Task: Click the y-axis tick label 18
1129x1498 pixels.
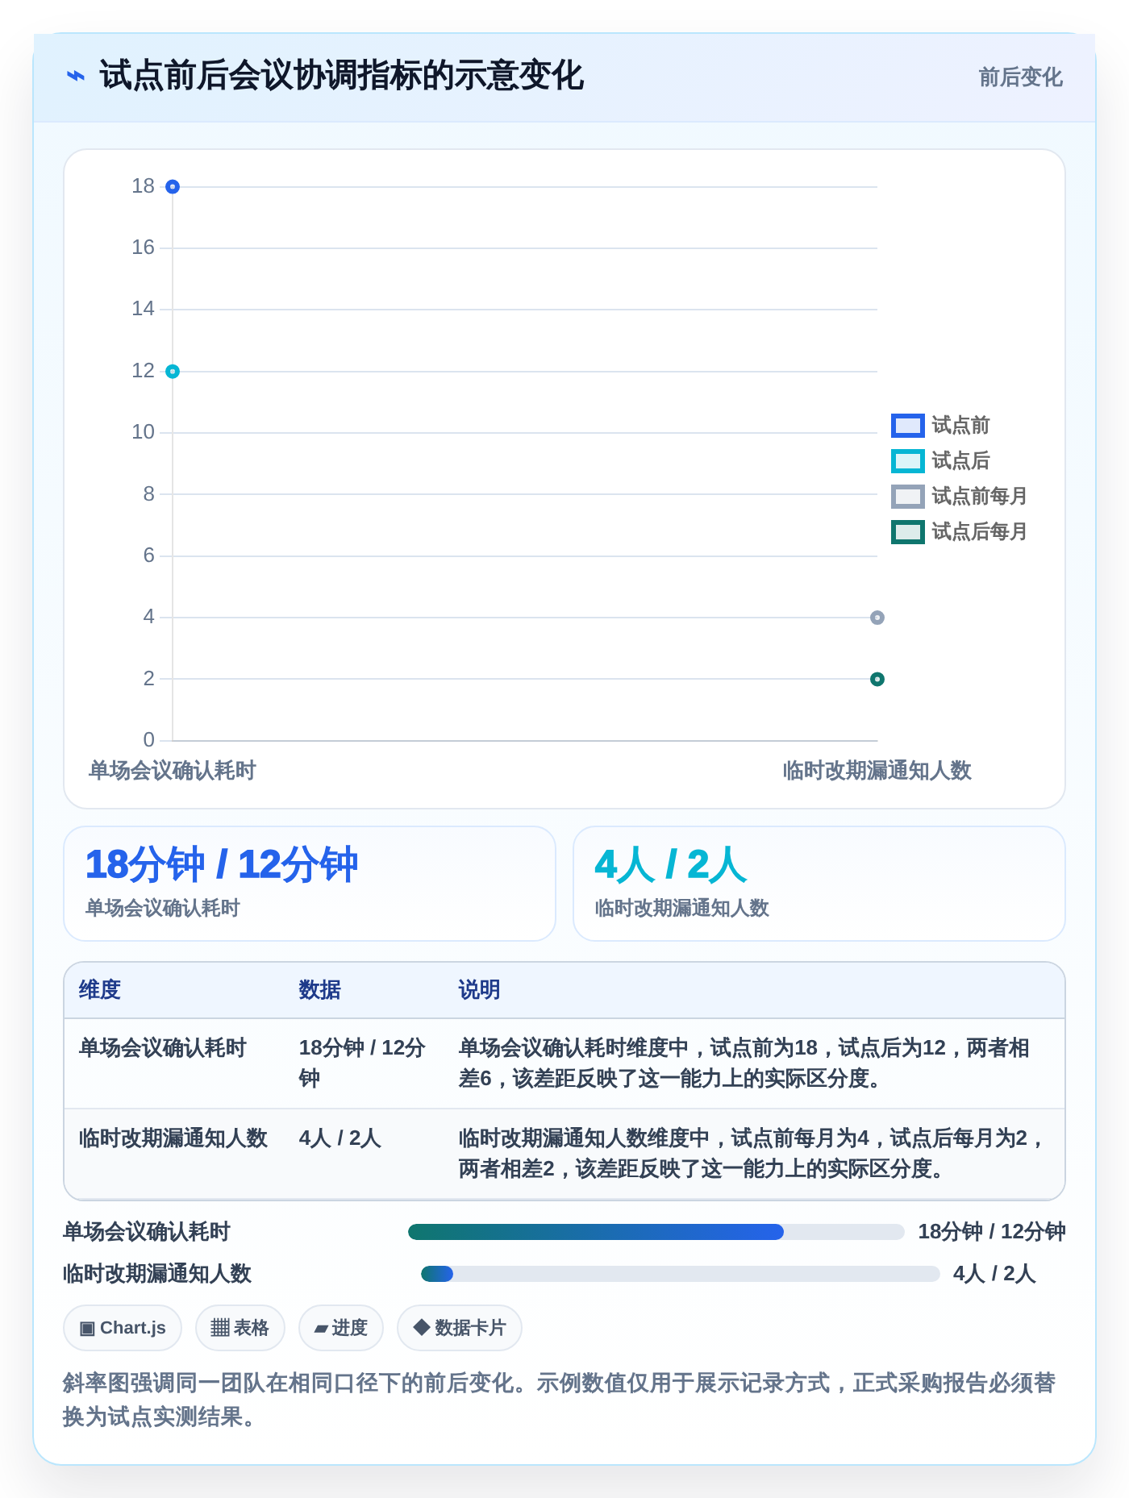Action: (144, 186)
